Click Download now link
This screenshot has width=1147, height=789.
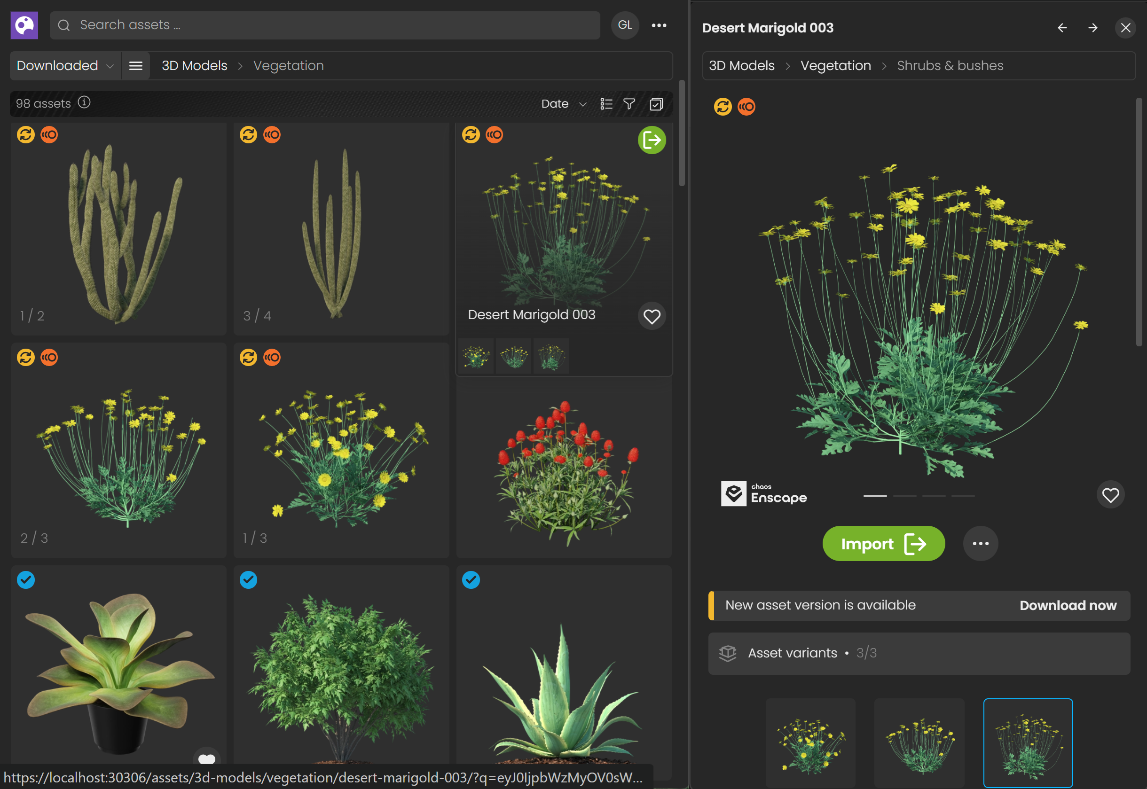(x=1068, y=606)
